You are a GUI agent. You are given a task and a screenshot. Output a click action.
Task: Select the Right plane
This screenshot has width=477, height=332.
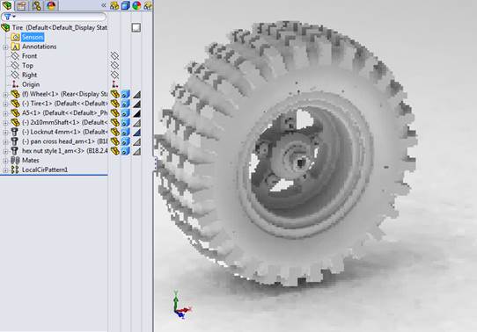click(x=29, y=75)
